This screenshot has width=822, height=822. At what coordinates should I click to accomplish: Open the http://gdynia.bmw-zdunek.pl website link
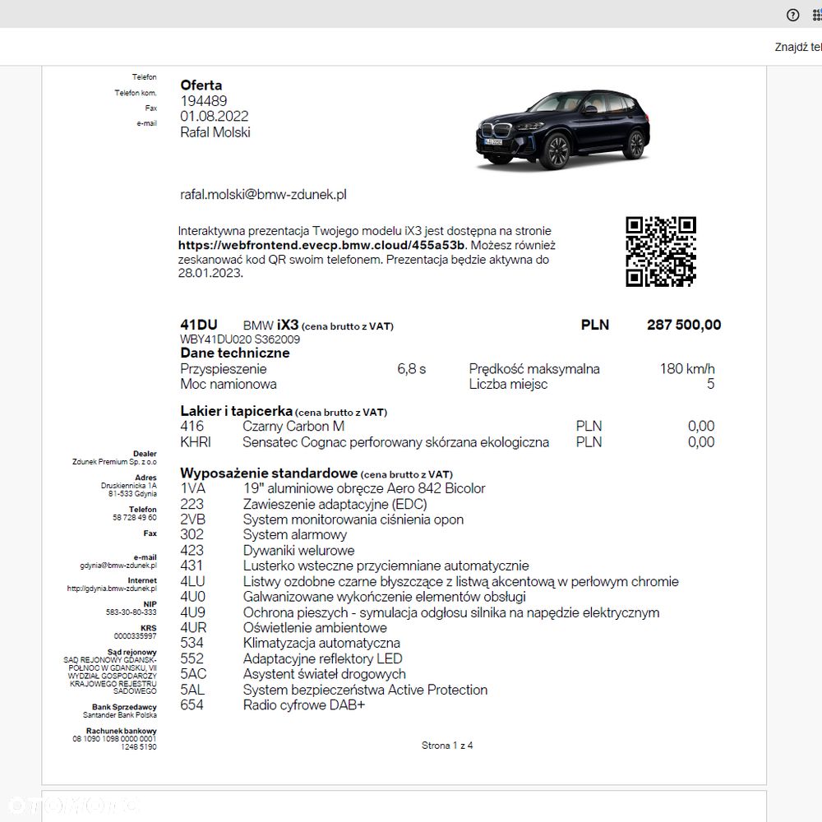(x=112, y=589)
